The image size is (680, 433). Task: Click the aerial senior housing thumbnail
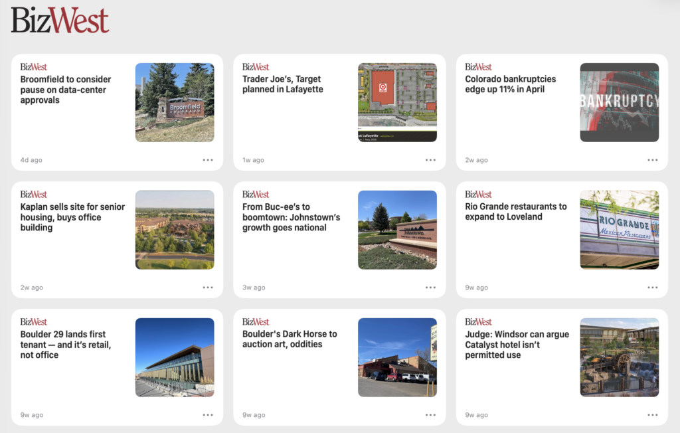(x=175, y=230)
